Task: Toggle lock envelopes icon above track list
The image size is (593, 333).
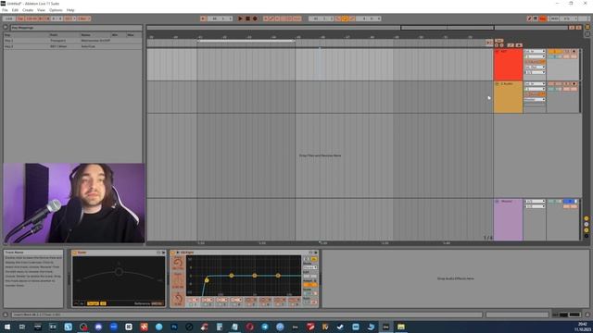Action: point(519,45)
